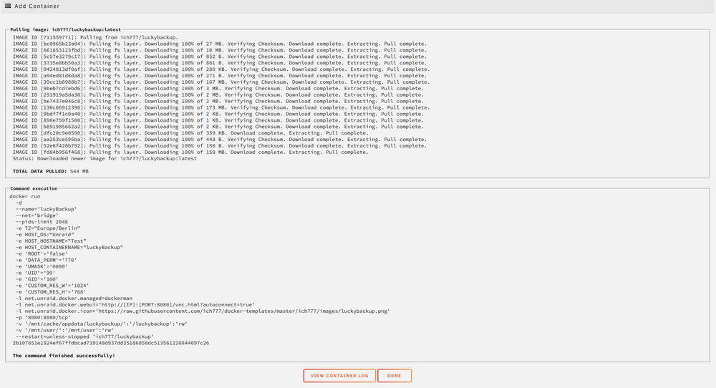Viewport: 716px width, 388px height.
Task: Click the 'ROOT'='false' line
Action: coord(42,254)
